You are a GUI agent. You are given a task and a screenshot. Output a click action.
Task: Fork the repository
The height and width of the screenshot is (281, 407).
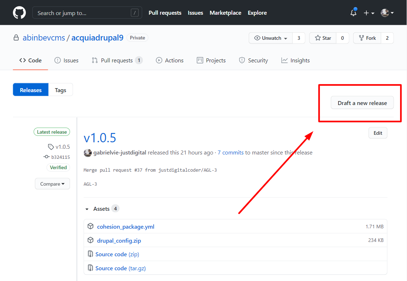(367, 38)
